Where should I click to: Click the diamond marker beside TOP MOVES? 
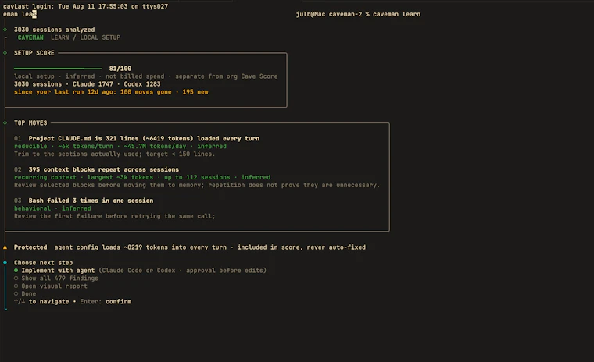[x=5, y=123]
